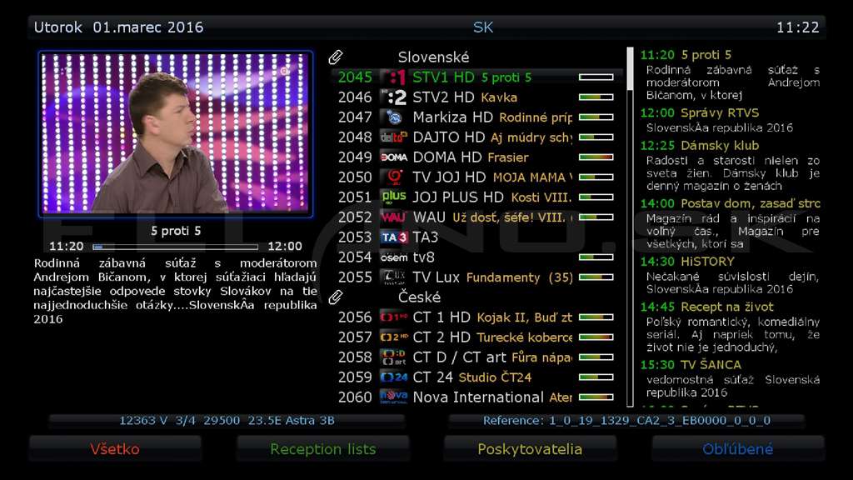Click the SK bouquet title
Screen dimensions: 853x480
point(483,27)
